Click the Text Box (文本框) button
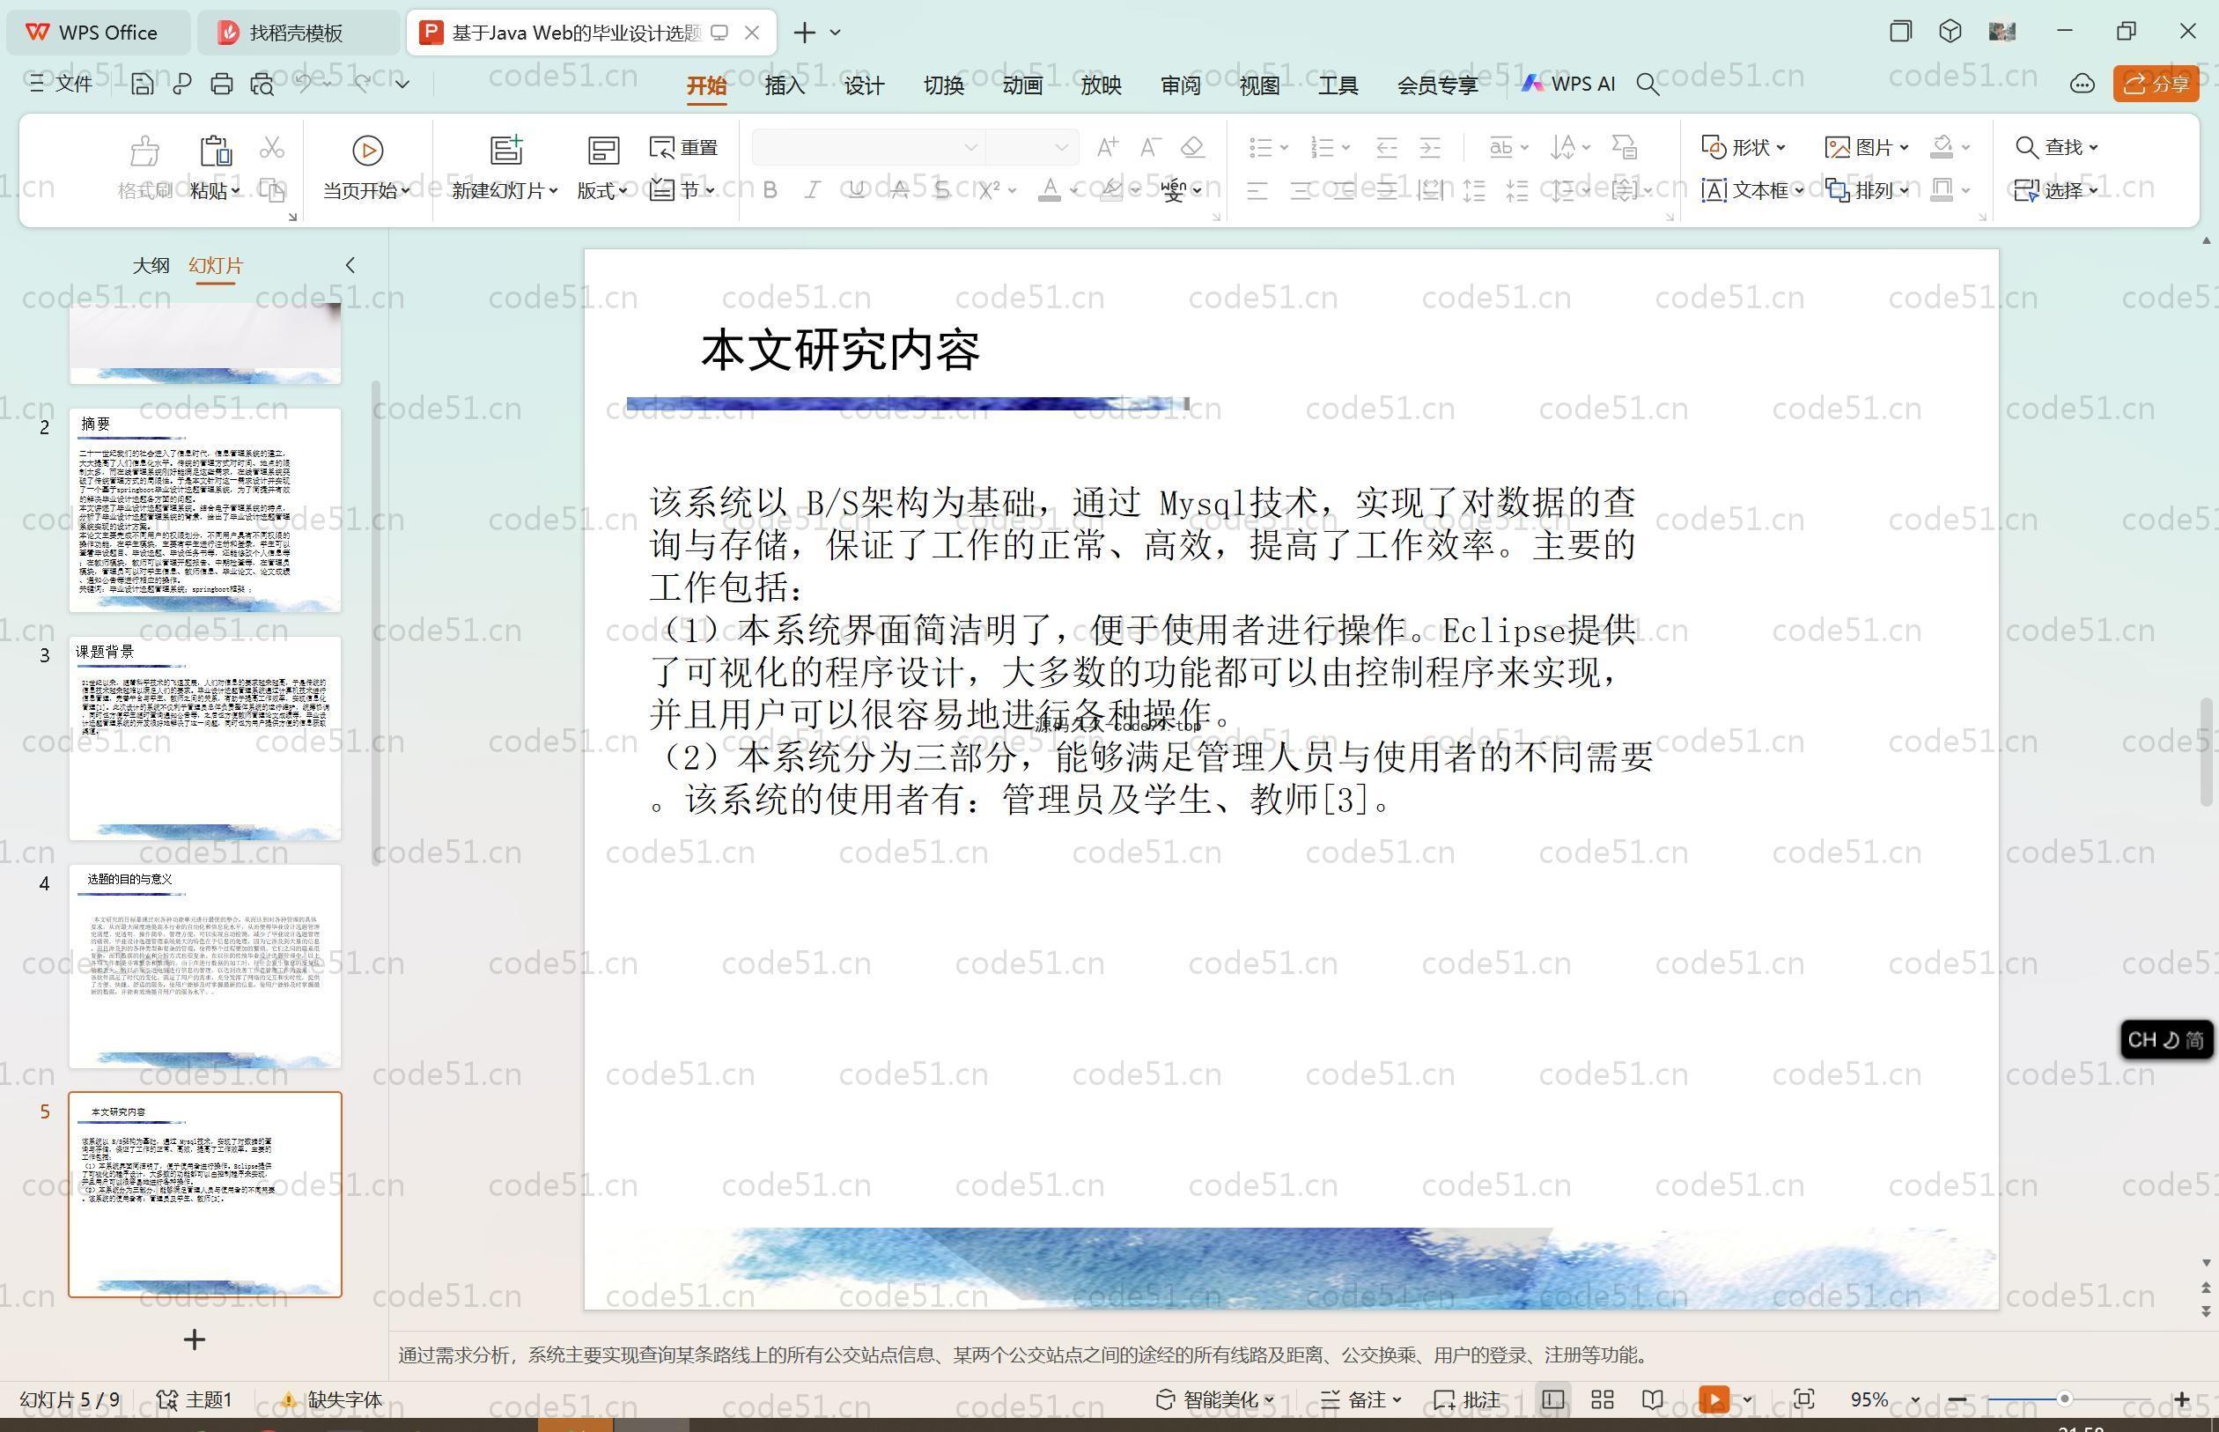The image size is (2219, 1432). click(1751, 190)
